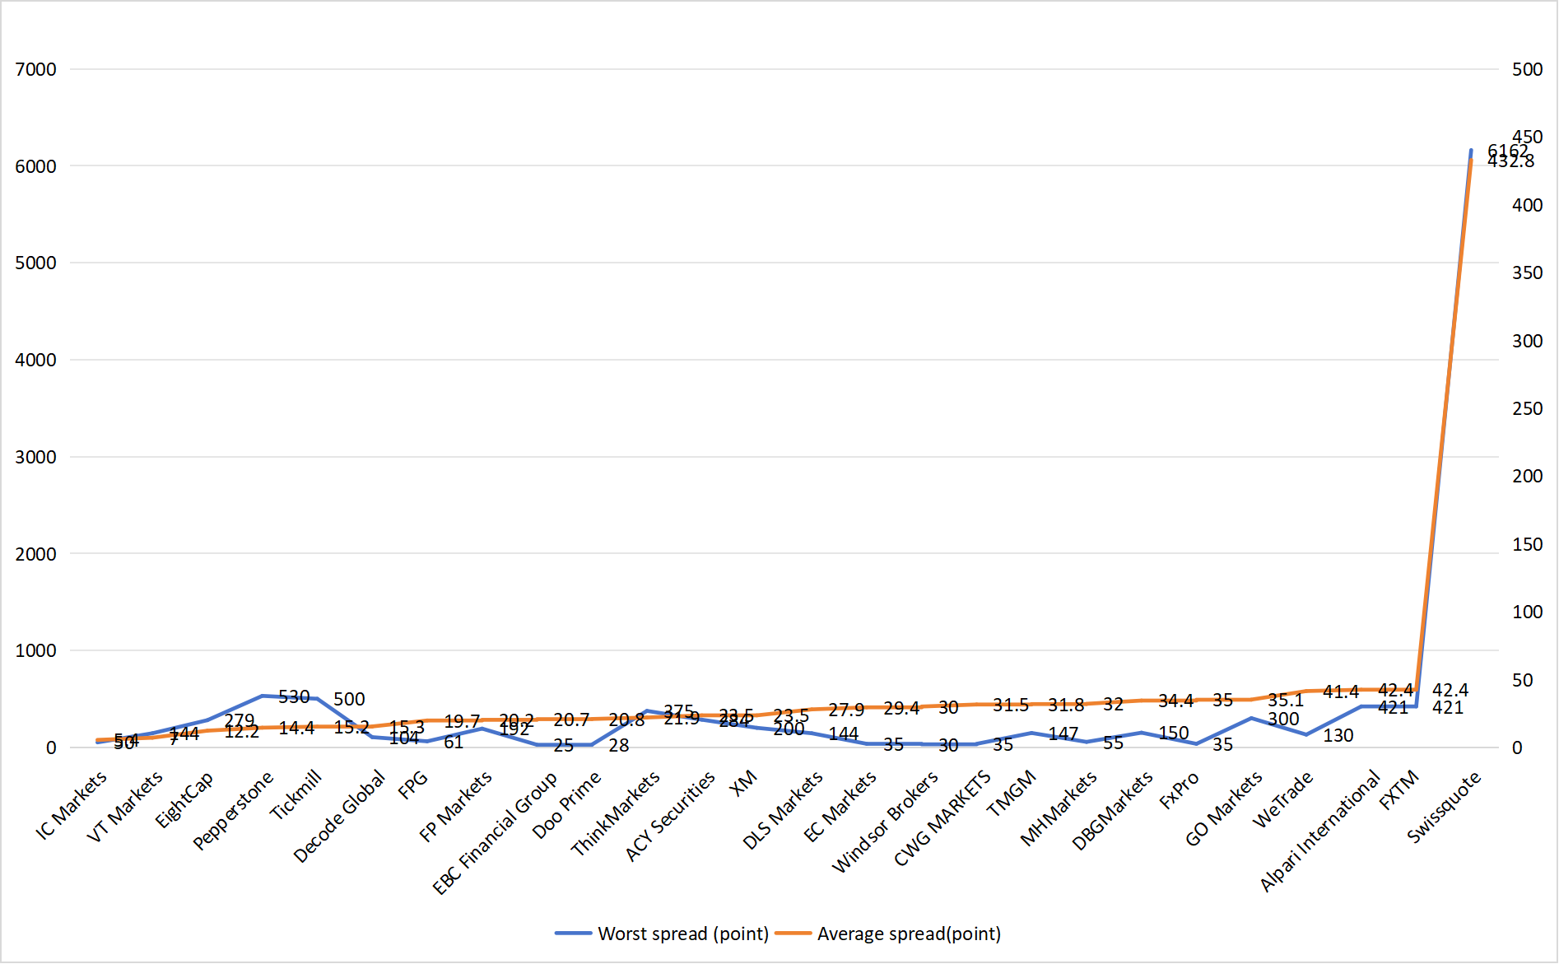Click the "Worst spread (point)" legend entry
This screenshot has width=1559, height=964.
663,934
